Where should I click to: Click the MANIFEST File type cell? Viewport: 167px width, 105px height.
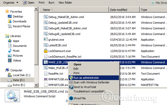point(150,85)
